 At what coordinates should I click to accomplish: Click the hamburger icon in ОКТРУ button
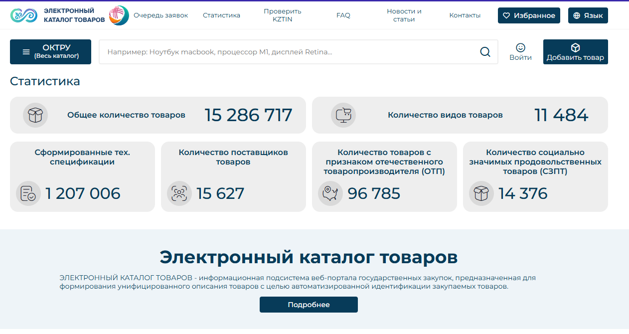tap(26, 51)
